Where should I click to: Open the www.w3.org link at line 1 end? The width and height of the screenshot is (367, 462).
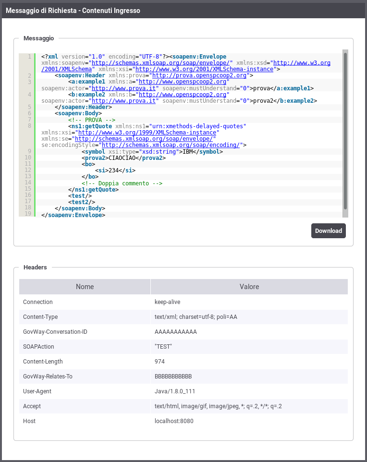click(x=302, y=63)
